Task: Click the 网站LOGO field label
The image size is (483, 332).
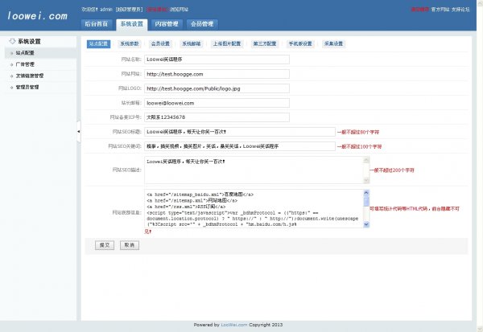Action: pyautogui.click(x=130, y=88)
